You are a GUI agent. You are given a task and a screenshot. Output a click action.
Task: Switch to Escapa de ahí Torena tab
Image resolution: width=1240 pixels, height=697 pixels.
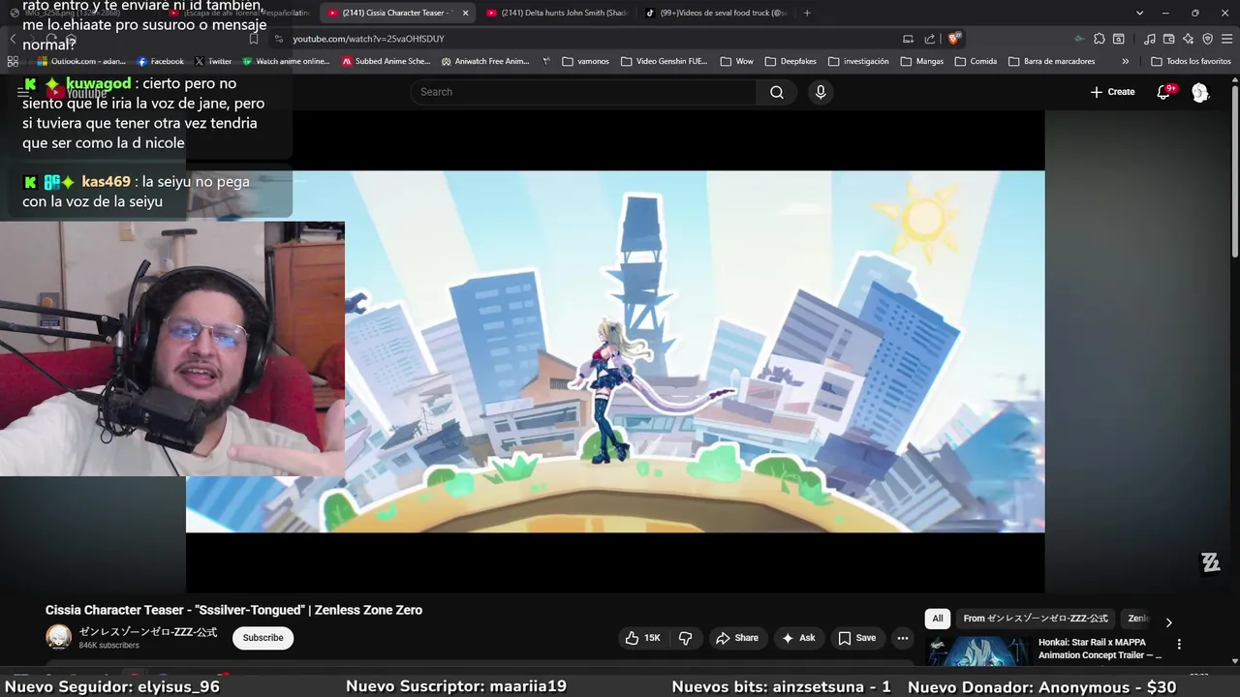[239, 13]
